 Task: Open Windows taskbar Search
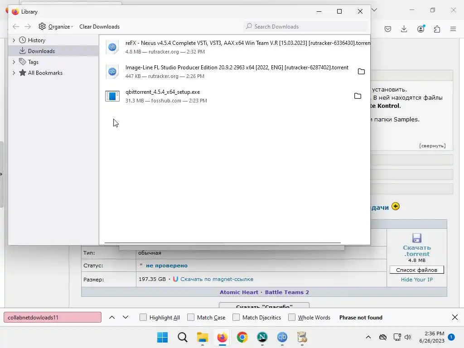pyautogui.click(x=183, y=337)
